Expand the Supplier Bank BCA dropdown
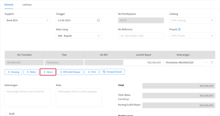This screenshot has height=116, width=220. pyautogui.click(x=28, y=20)
